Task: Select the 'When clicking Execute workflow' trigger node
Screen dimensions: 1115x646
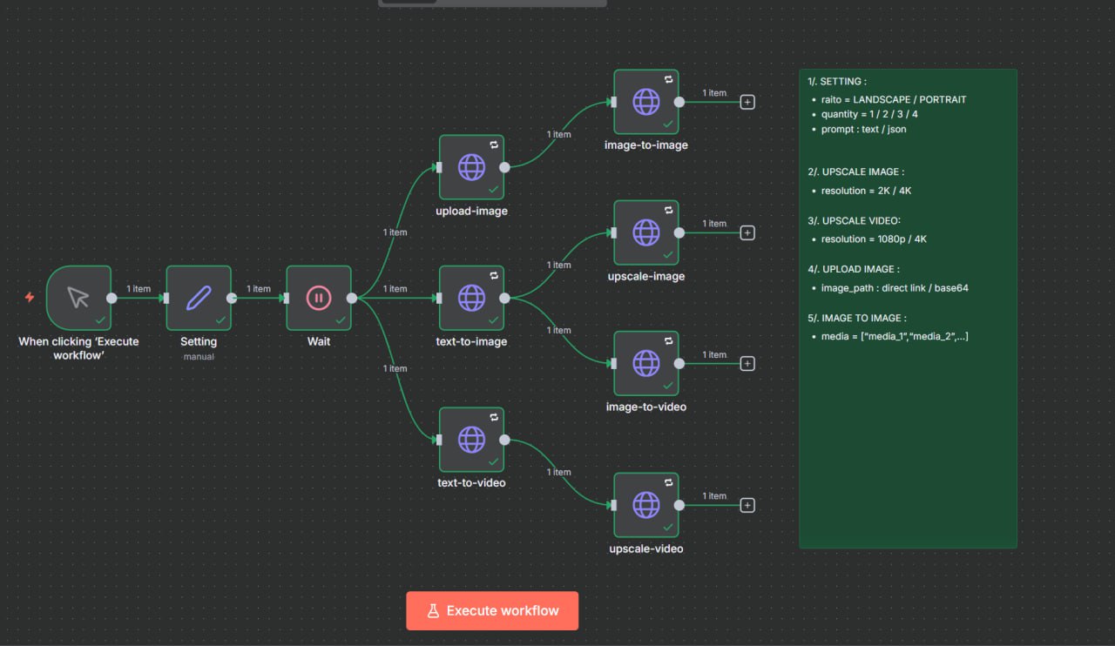Action: [x=78, y=298]
